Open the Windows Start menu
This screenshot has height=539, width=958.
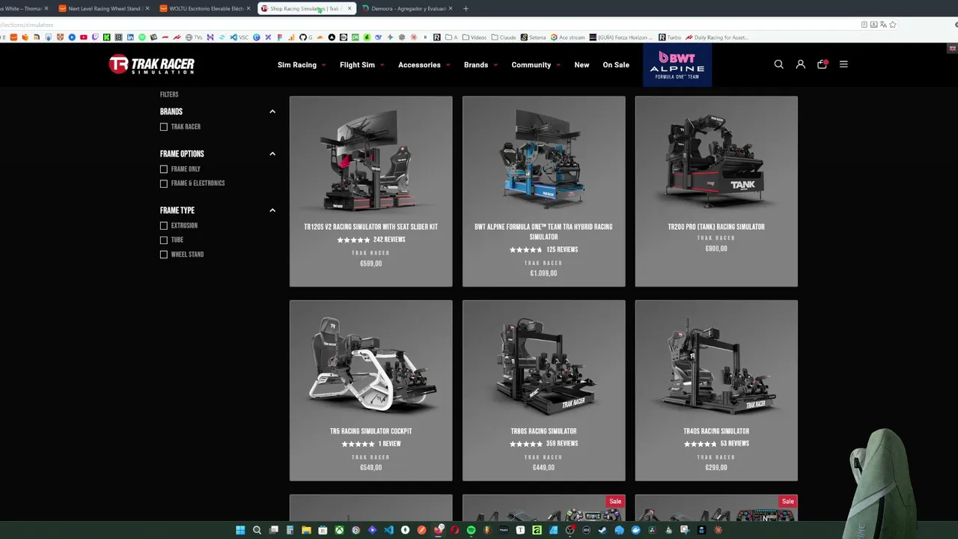pos(240,530)
